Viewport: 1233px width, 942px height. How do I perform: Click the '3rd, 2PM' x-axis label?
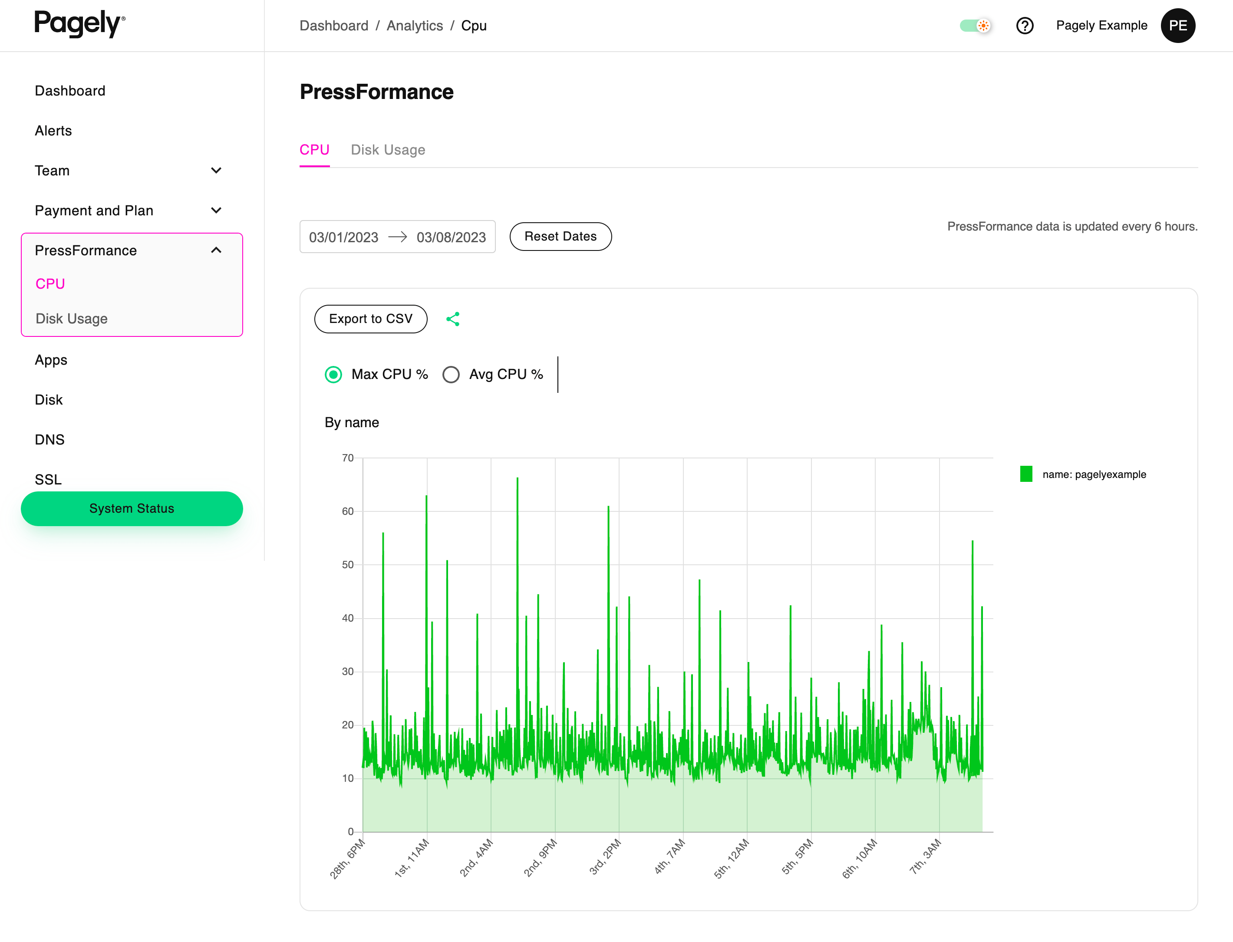(x=605, y=857)
